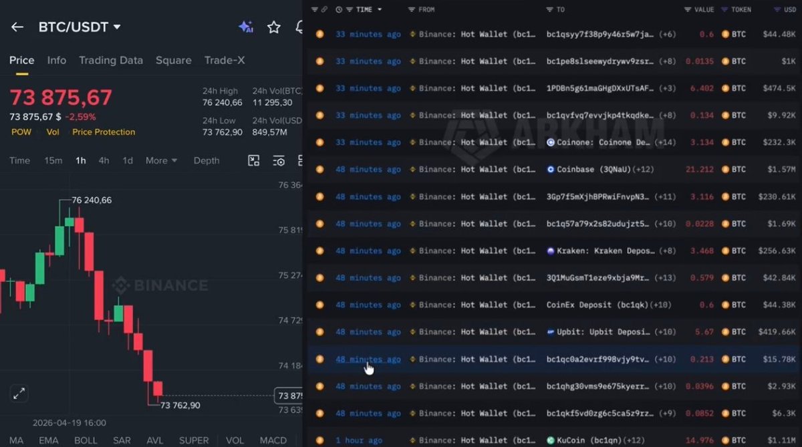Click BTC token icon in the $256.63K row

pos(725,251)
